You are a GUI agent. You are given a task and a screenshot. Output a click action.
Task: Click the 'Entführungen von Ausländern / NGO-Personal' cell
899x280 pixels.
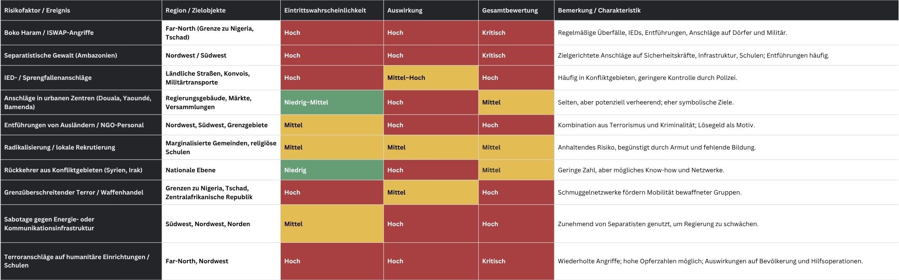(74, 125)
